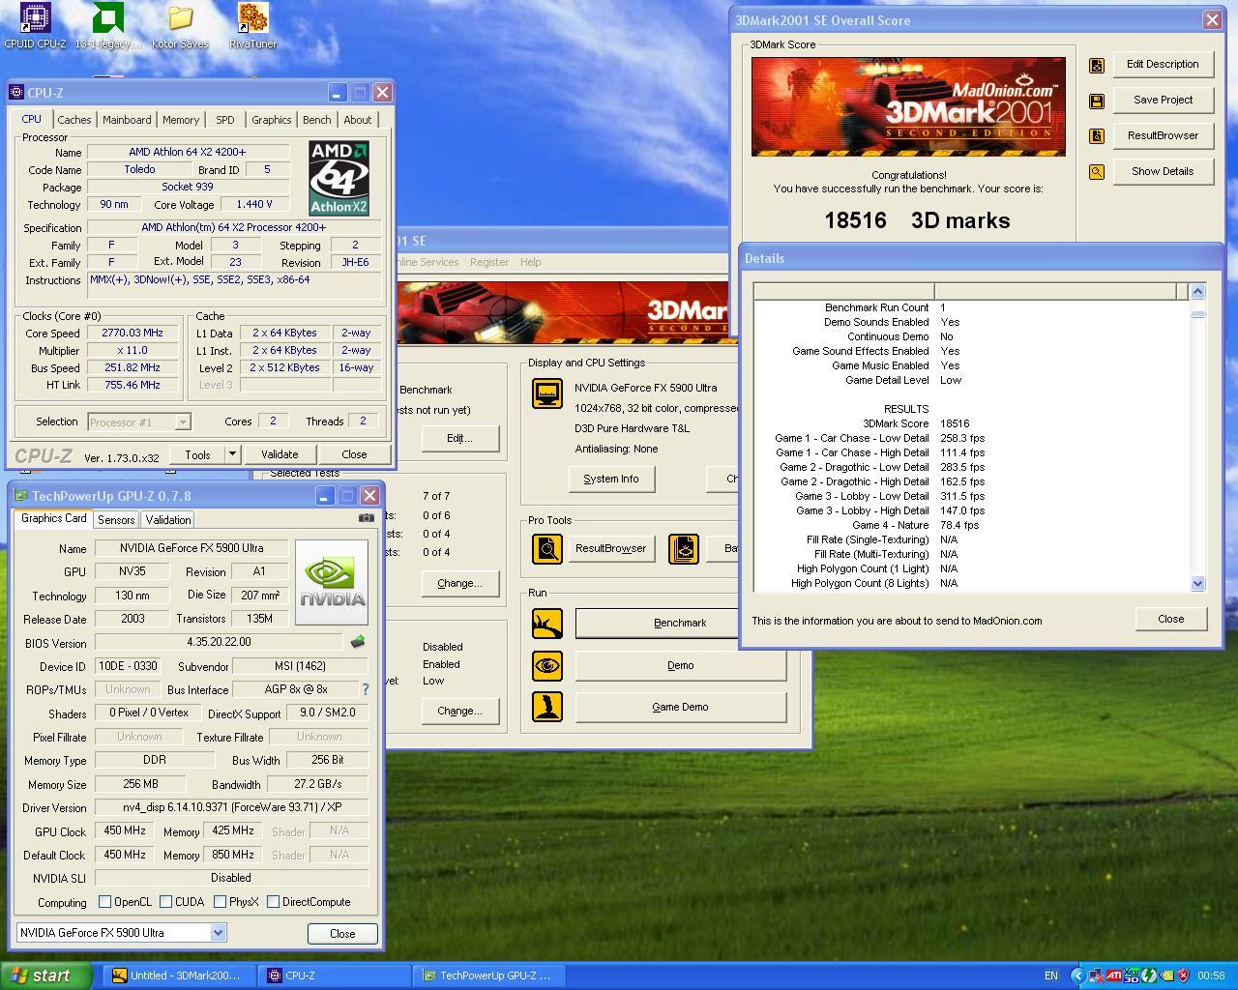
Task: Toggle the CUDA checkbox
Action: coord(166,902)
